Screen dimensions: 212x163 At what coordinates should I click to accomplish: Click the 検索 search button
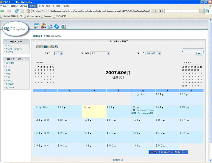click(x=200, y=54)
